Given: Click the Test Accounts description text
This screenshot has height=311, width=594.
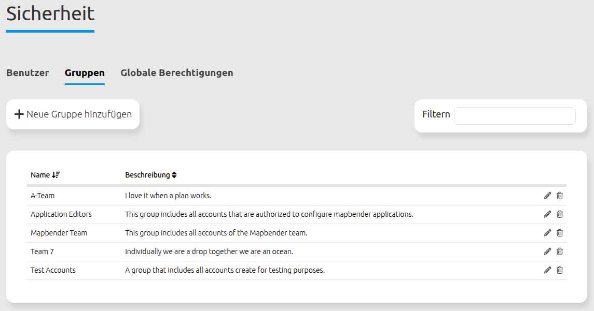Looking at the screenshot, I should point(225,270).
